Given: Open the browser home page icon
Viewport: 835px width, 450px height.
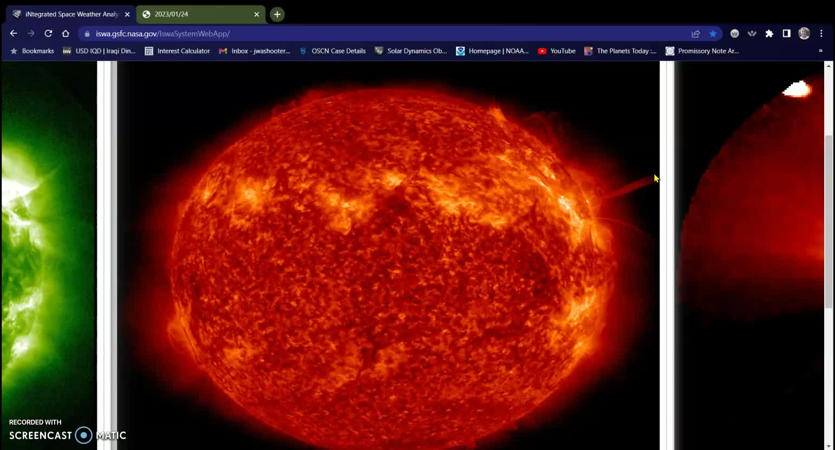Looking at the screenshot, I should (x=66, y=34).
